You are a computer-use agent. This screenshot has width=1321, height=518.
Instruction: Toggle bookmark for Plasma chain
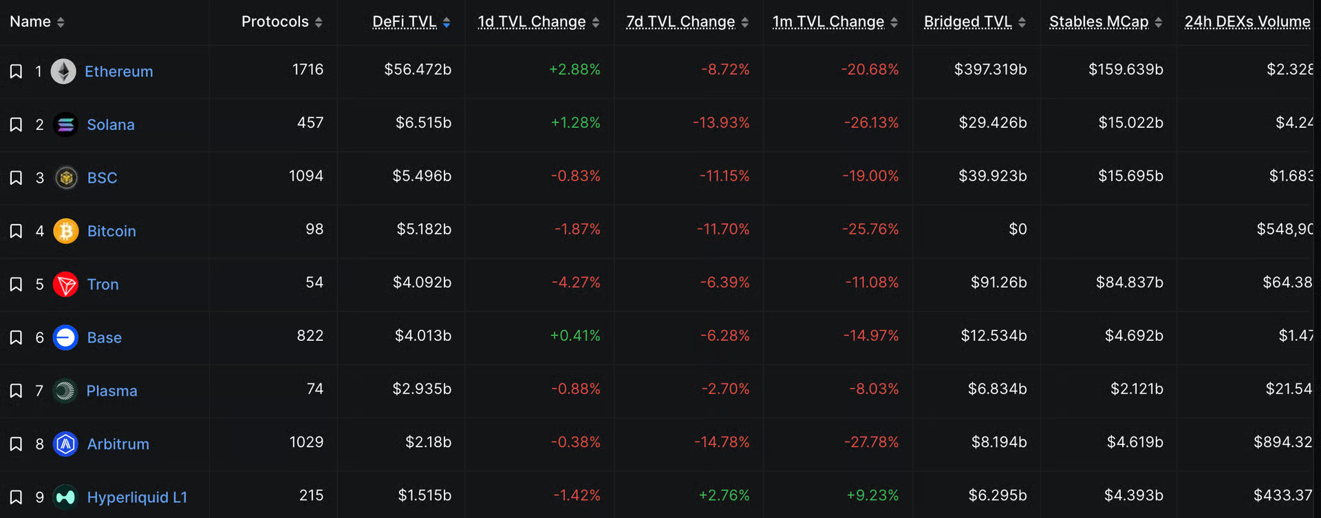pos(16,391)
